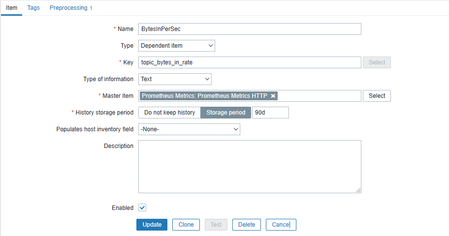Viewport: 449px width, 236px height.
Task: Edit the 90d storage period field
Action: 270,113
